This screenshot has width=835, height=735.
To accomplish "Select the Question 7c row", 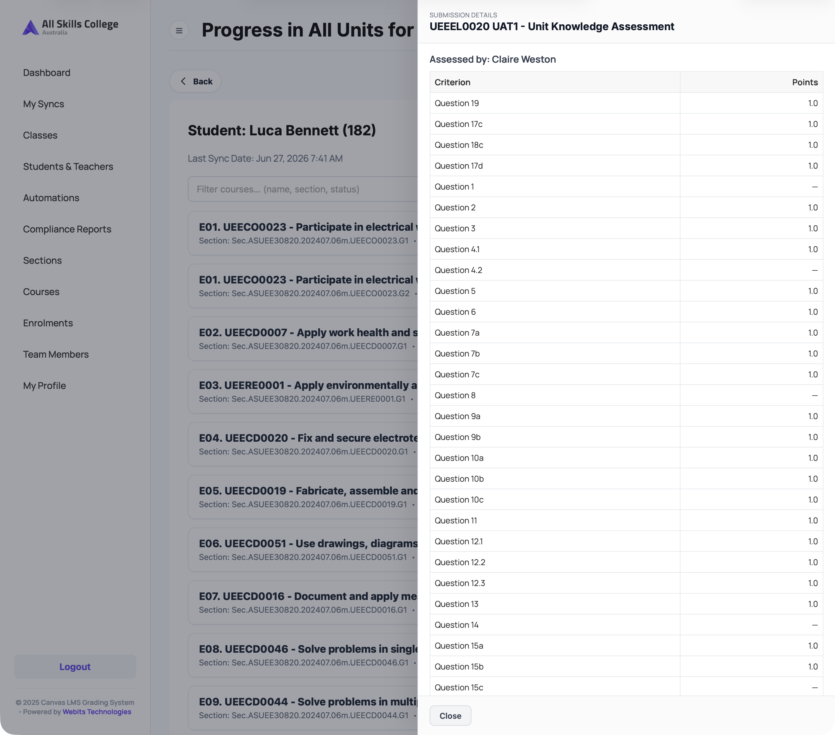I will pyautogui.click(x=626, y=374).
